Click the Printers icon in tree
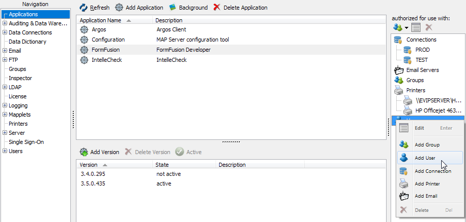 click(x=398, y=90)
